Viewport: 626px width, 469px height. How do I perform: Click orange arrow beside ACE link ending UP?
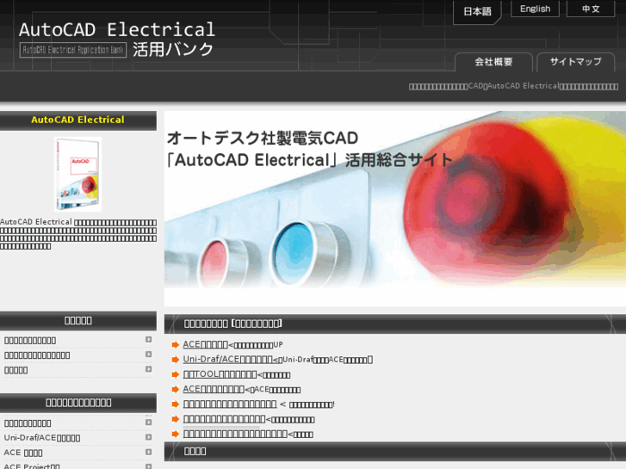(x=176, y=345)
